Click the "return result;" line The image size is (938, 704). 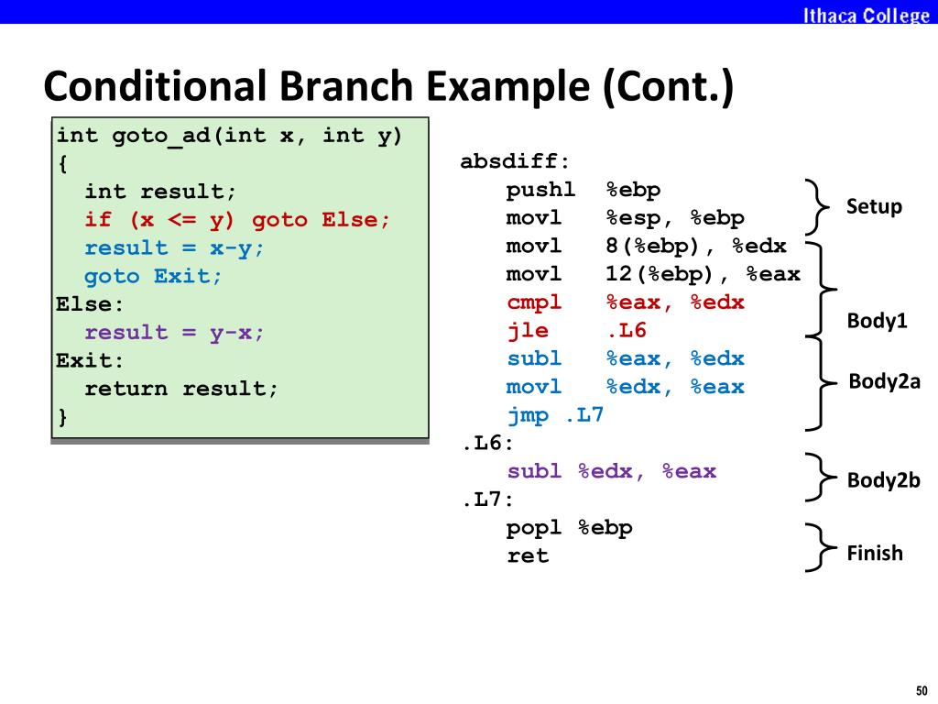(x=181, y=389)
